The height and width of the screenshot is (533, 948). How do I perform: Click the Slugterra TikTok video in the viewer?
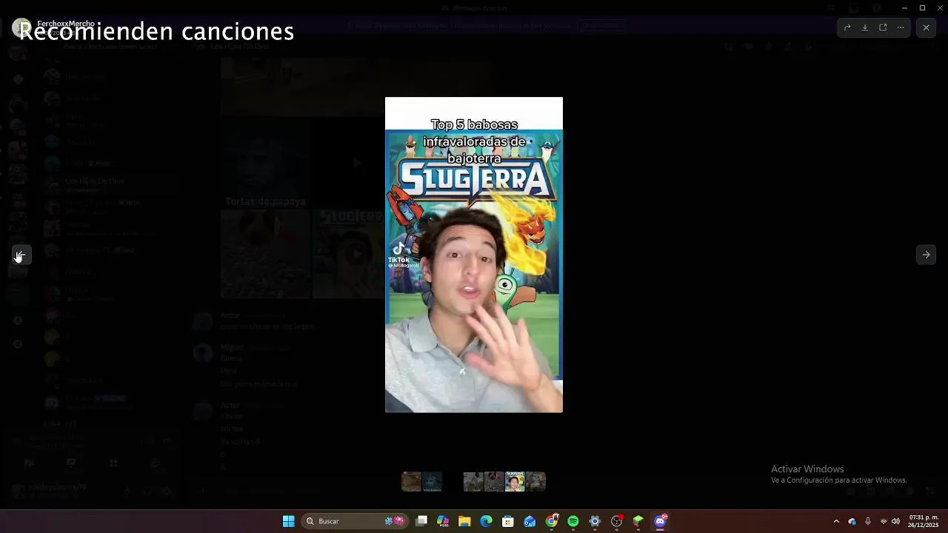coord(474,255)
